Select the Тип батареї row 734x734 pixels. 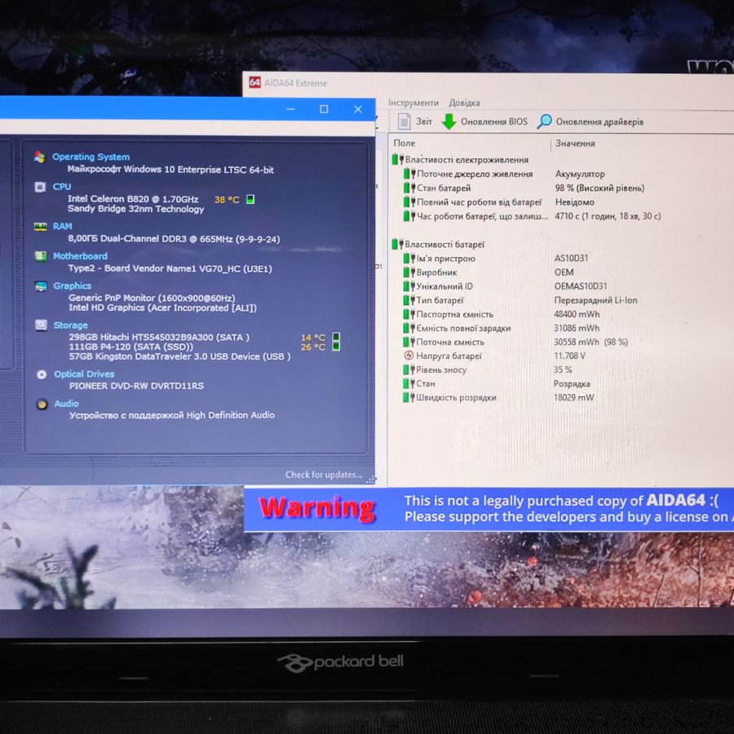(x=520, y=300)
